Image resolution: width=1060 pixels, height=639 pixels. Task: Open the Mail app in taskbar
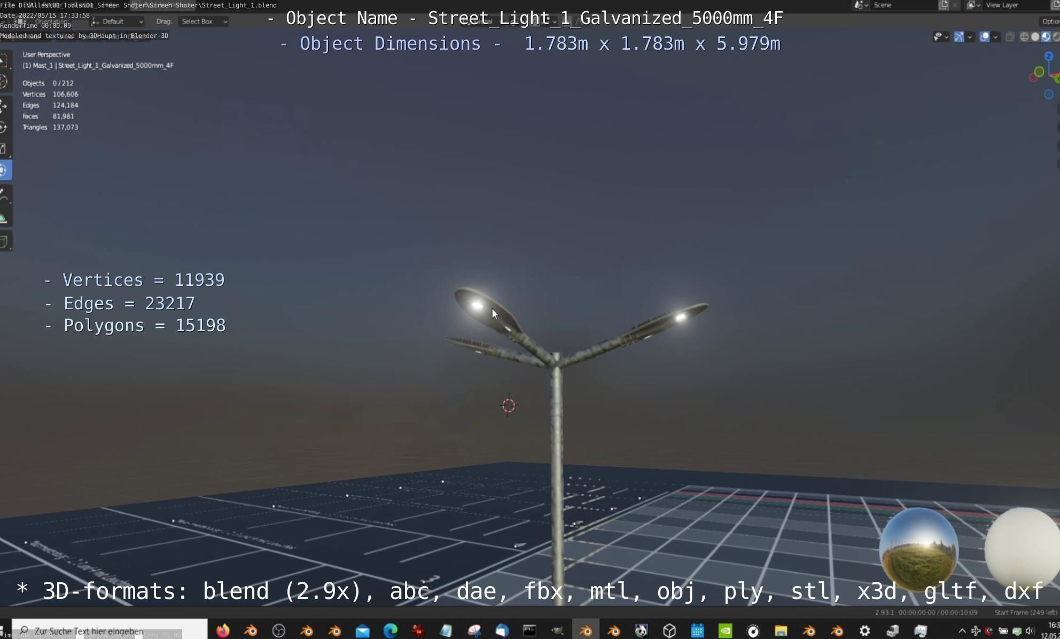[363, 631]
